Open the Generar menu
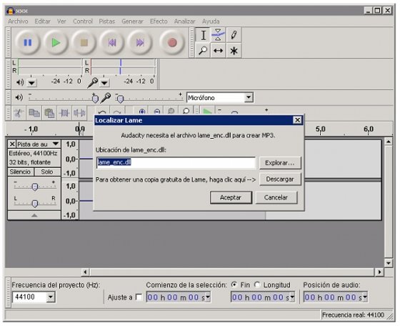Viewport: 400px width, 326px height. 132,21
